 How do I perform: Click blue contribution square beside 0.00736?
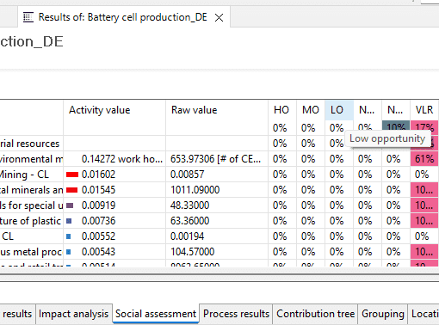(69, 221)
